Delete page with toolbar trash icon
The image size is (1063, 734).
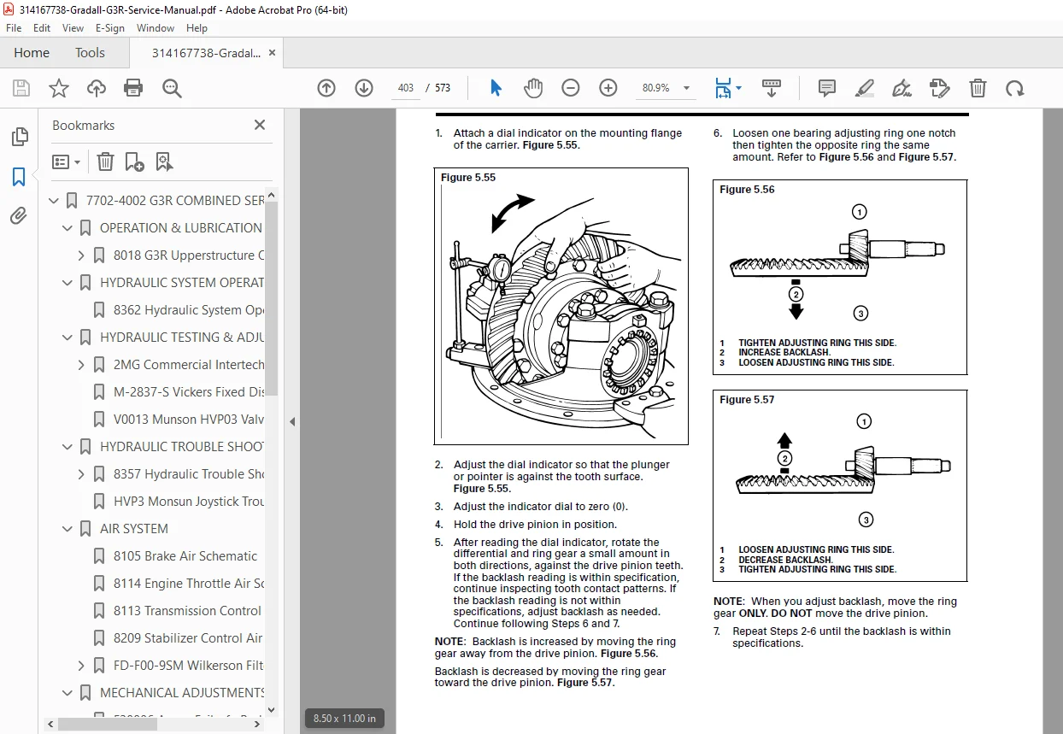[x=978, y=88]
